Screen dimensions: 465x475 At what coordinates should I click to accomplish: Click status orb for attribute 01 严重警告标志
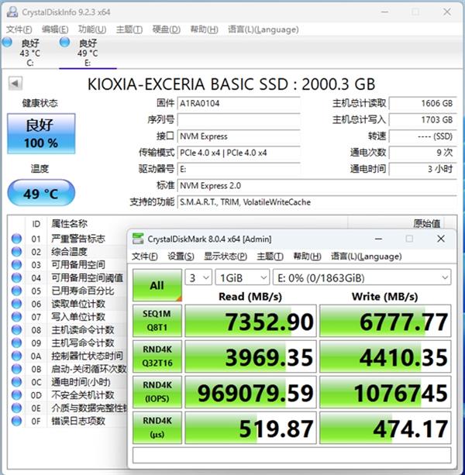[17, 239]
